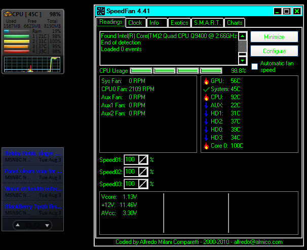The height and width of the screenshot is (250, 307).
Task: Open the Wave of health refor headline
Action: 33,189
